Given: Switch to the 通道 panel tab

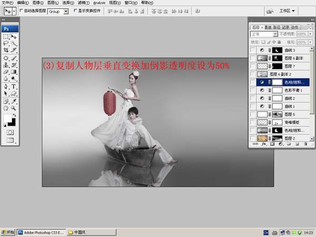Looking at the screenshot, I should click(268, 27).
